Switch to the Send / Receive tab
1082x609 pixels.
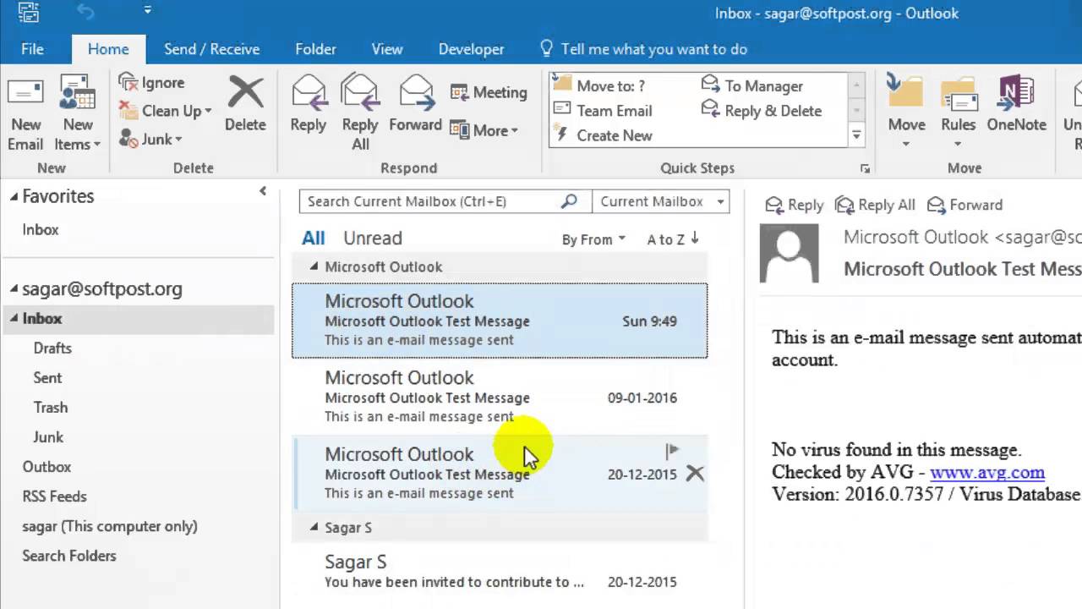[211, 49]
